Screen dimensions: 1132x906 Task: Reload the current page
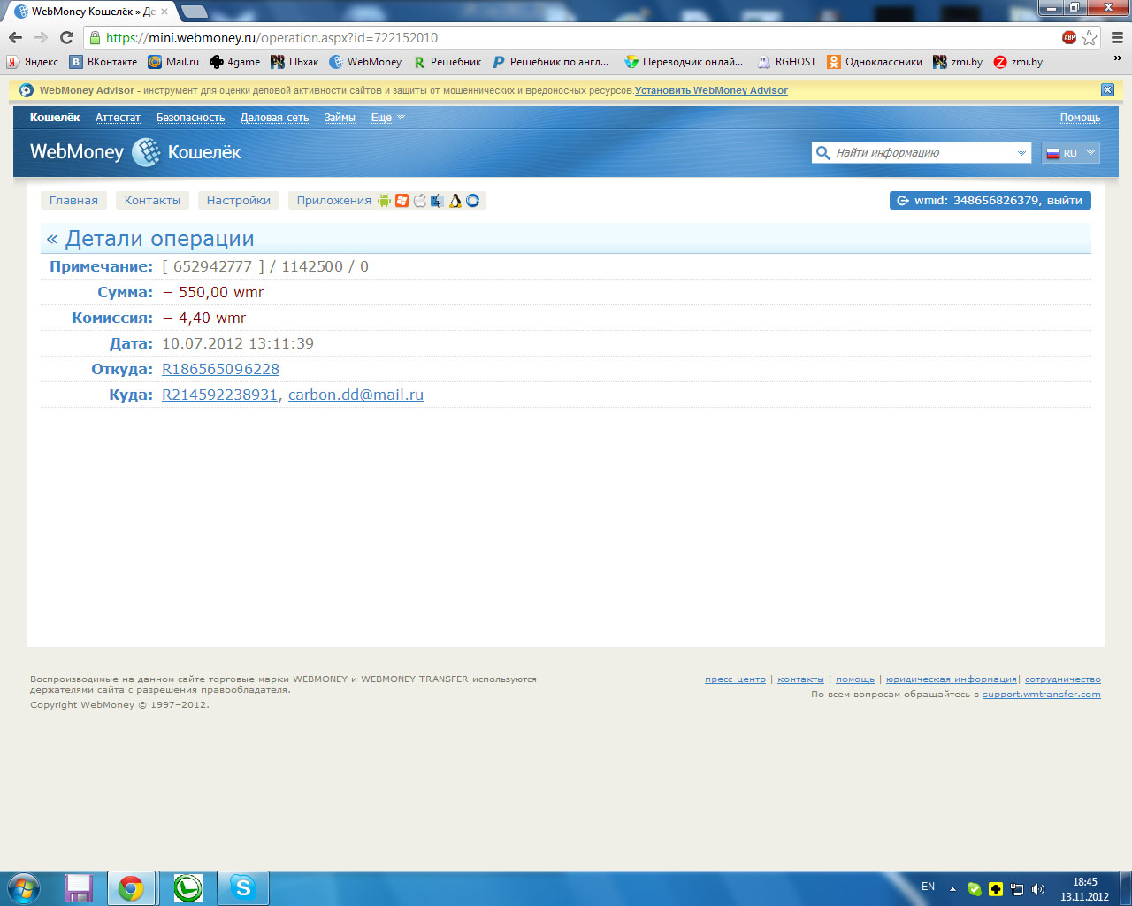pyautogui.click(x=66, y=37)
